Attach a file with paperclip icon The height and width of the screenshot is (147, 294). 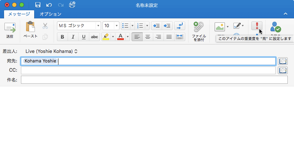pos(199,27)
